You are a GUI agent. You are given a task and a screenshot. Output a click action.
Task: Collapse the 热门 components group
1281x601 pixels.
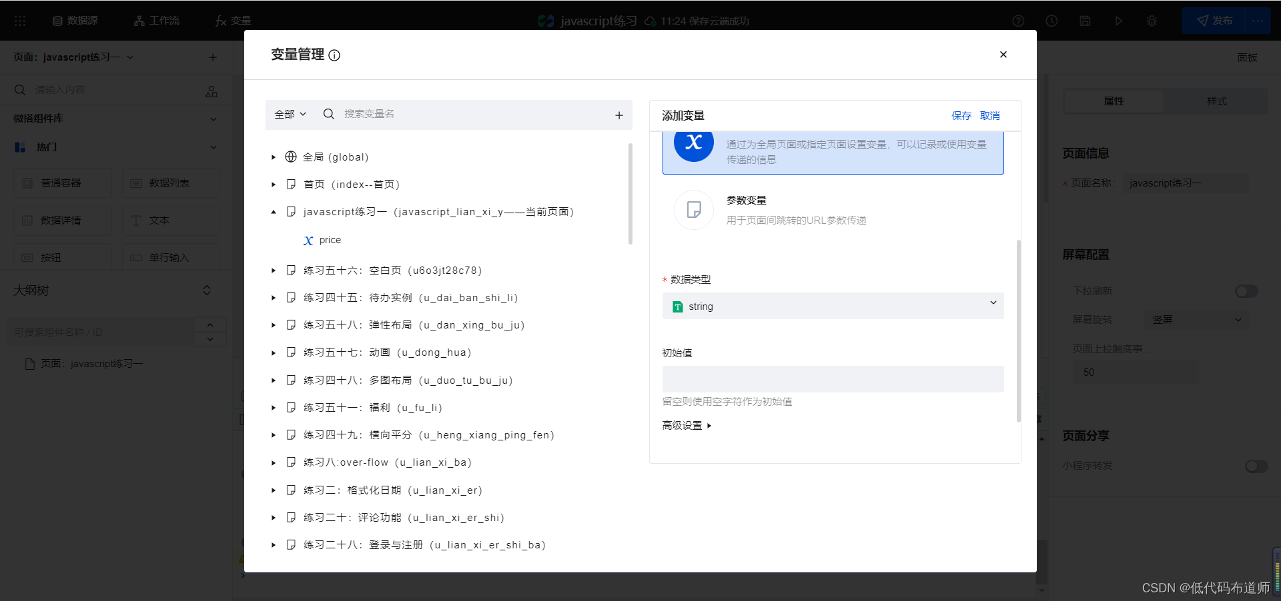pos(213,147)
